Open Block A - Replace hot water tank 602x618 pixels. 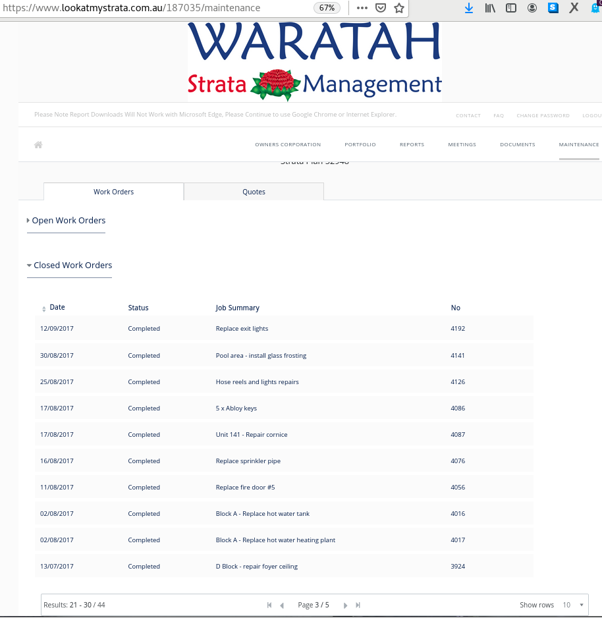262,514
